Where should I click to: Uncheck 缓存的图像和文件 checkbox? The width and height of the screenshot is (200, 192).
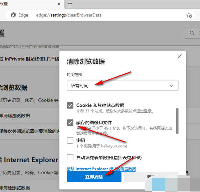click(x=70, y=123)
